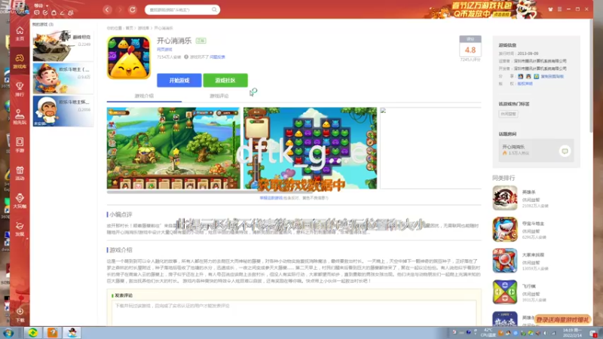
Task: Open the 版权声明 link
Action: pos(525,84)
